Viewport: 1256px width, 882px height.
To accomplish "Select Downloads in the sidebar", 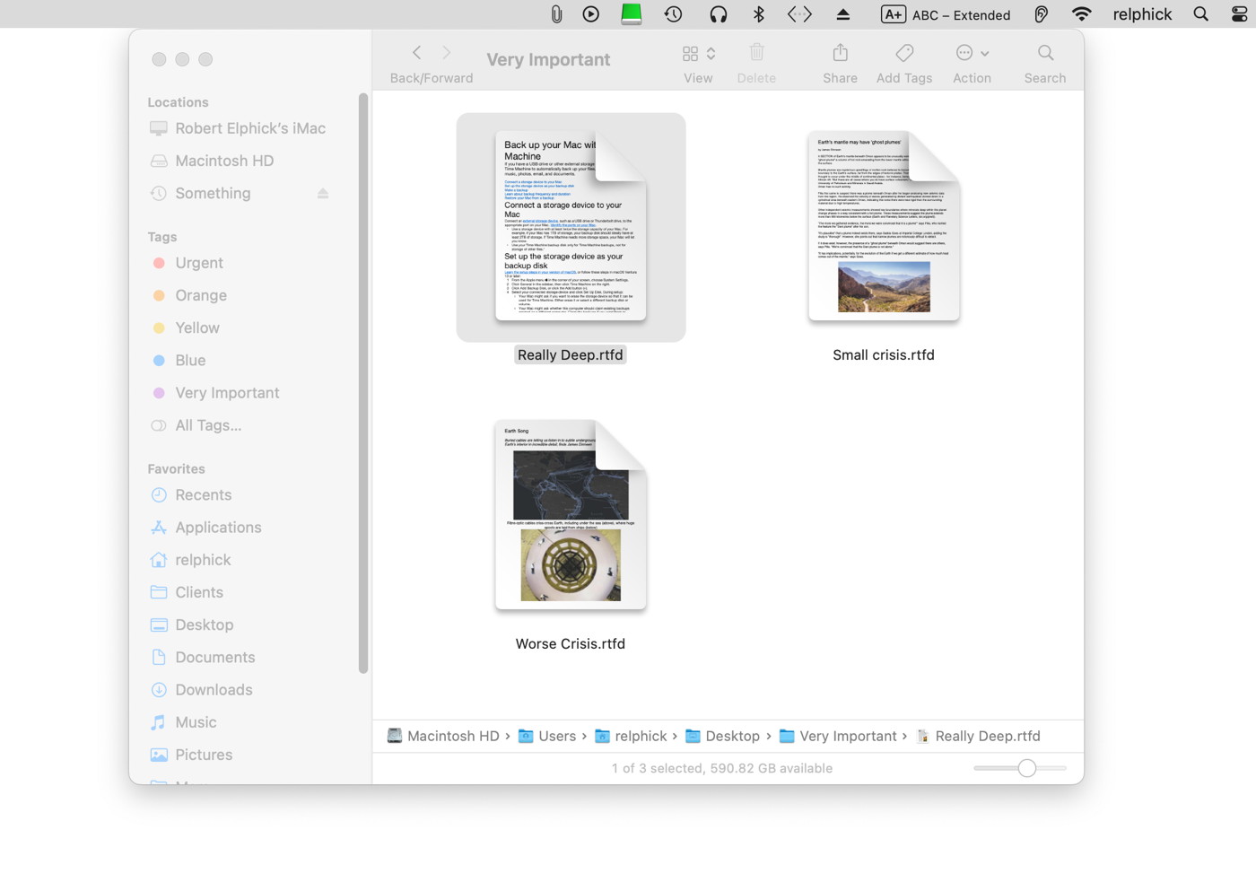I will (x=214, y=690).
